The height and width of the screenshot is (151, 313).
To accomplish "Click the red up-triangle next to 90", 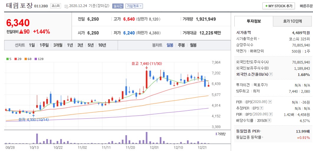I will pos(22,32).
